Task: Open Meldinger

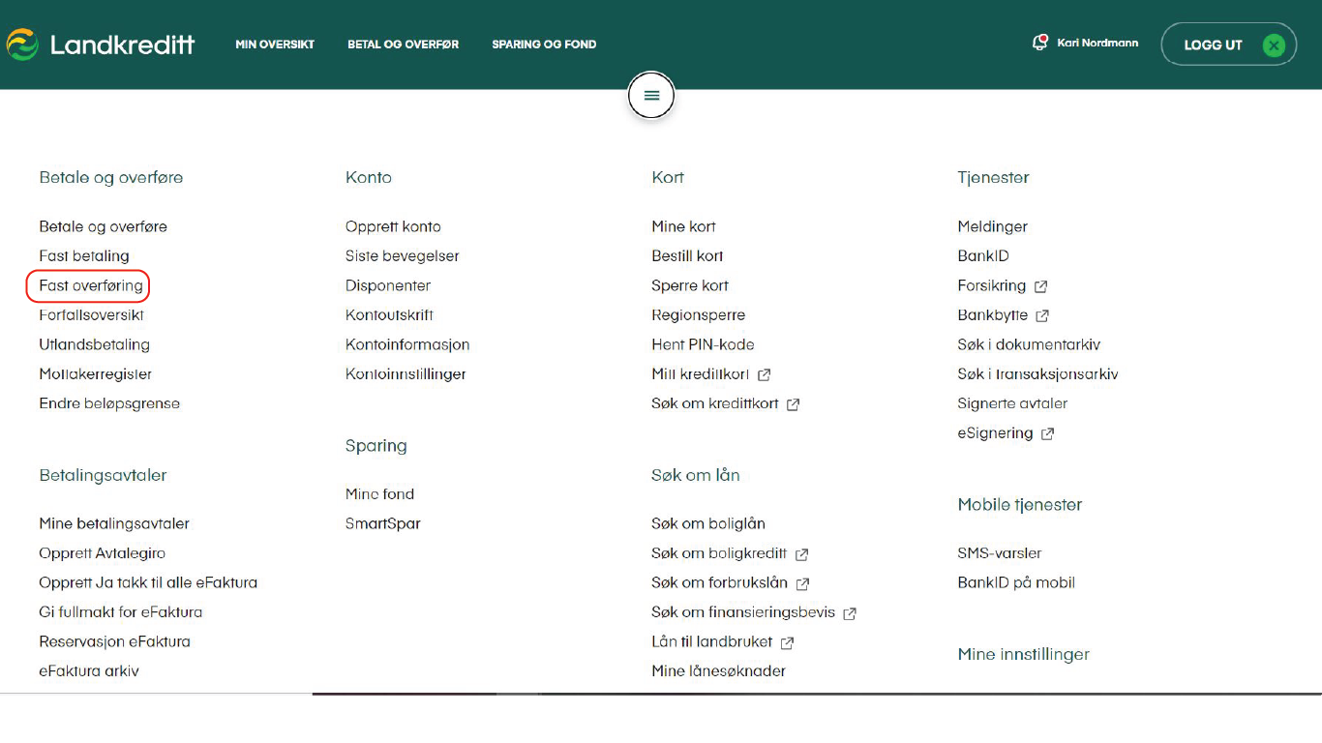Action: (993, 226)
